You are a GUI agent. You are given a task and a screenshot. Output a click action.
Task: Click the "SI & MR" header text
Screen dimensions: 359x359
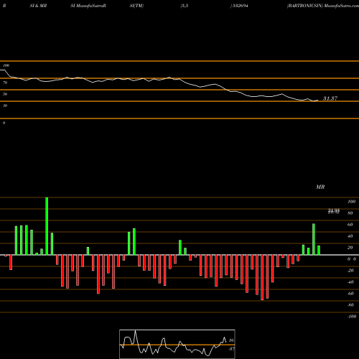[38, 6]
